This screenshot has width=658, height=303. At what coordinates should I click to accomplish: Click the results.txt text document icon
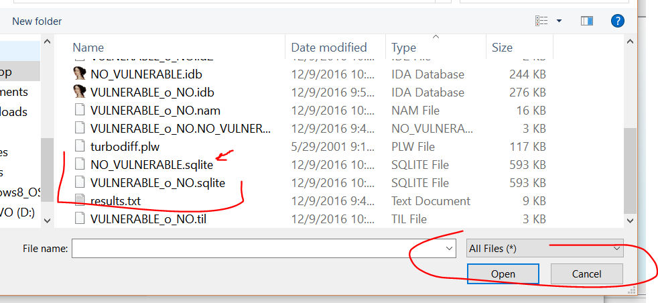pos(80,200)
